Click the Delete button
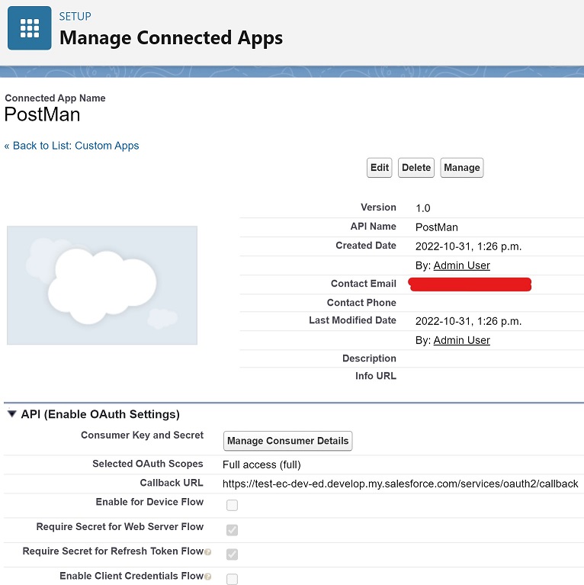 pyautogui.click(x=416, y=168)
